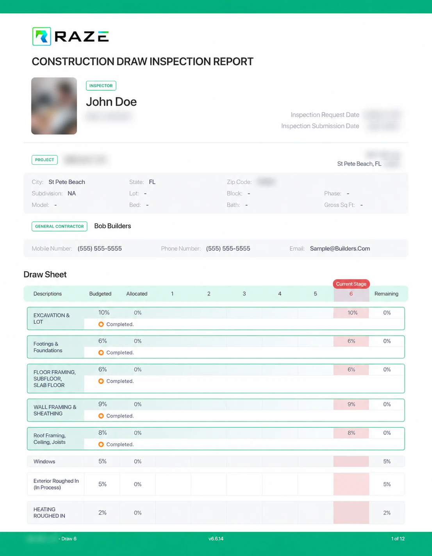
Task: Click the 9% budgeted value for Wall Framing
Action: [x=102, y=404]
